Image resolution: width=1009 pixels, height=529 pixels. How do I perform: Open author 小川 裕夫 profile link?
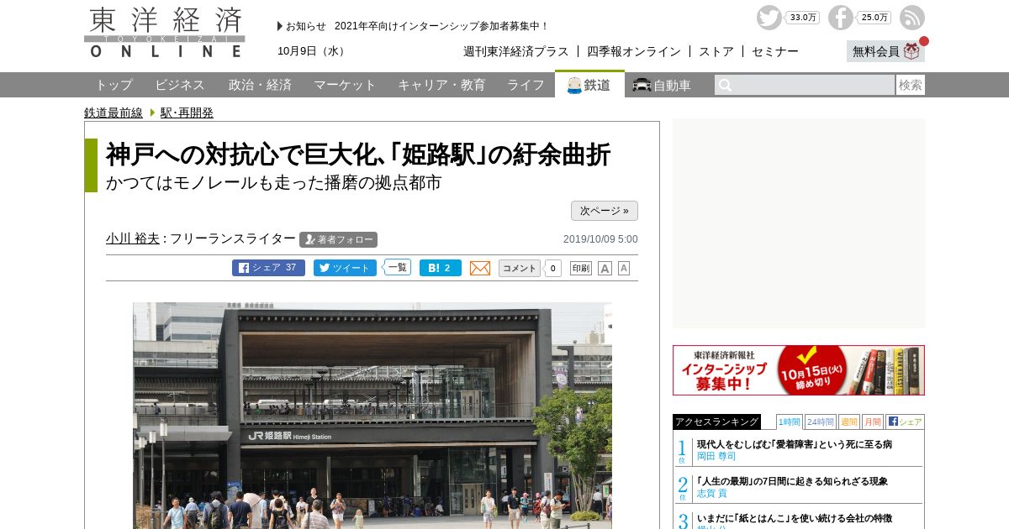[x=133, y=238]
